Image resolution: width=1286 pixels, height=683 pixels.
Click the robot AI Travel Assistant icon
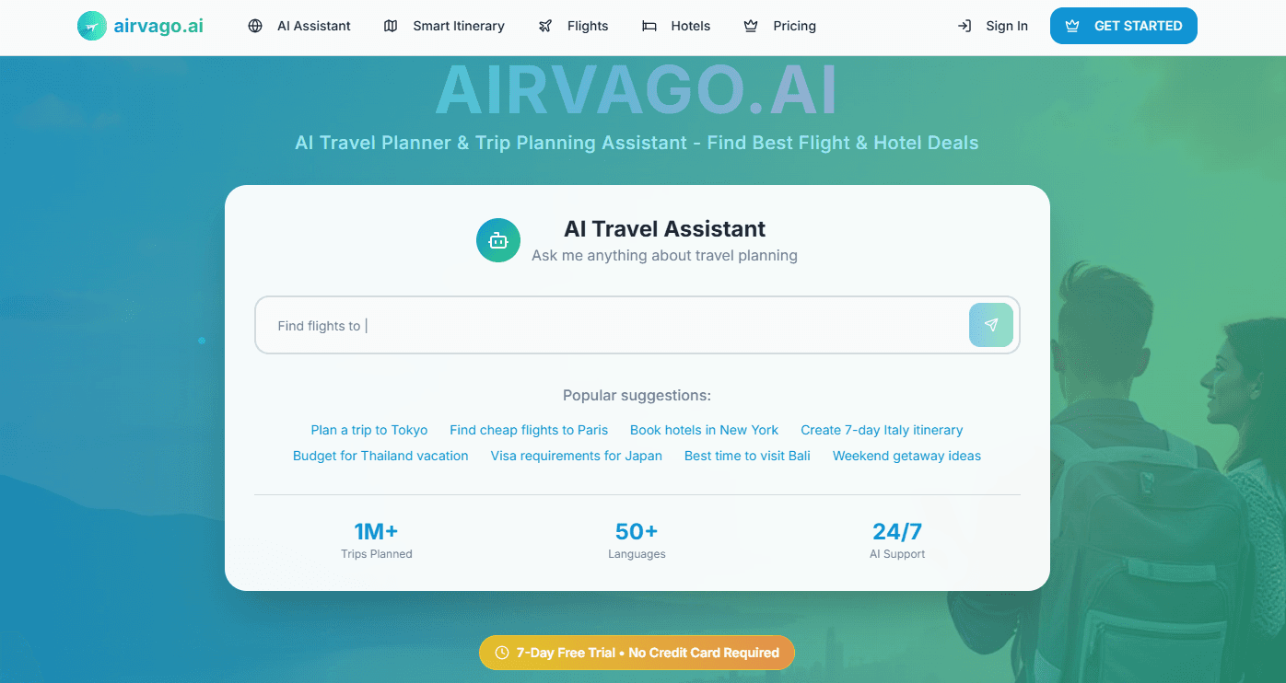(498, 240)
